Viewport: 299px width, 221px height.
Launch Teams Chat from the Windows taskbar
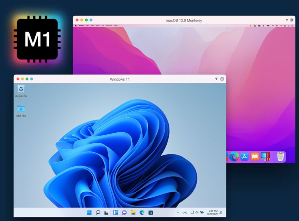[x=124, y=212]
